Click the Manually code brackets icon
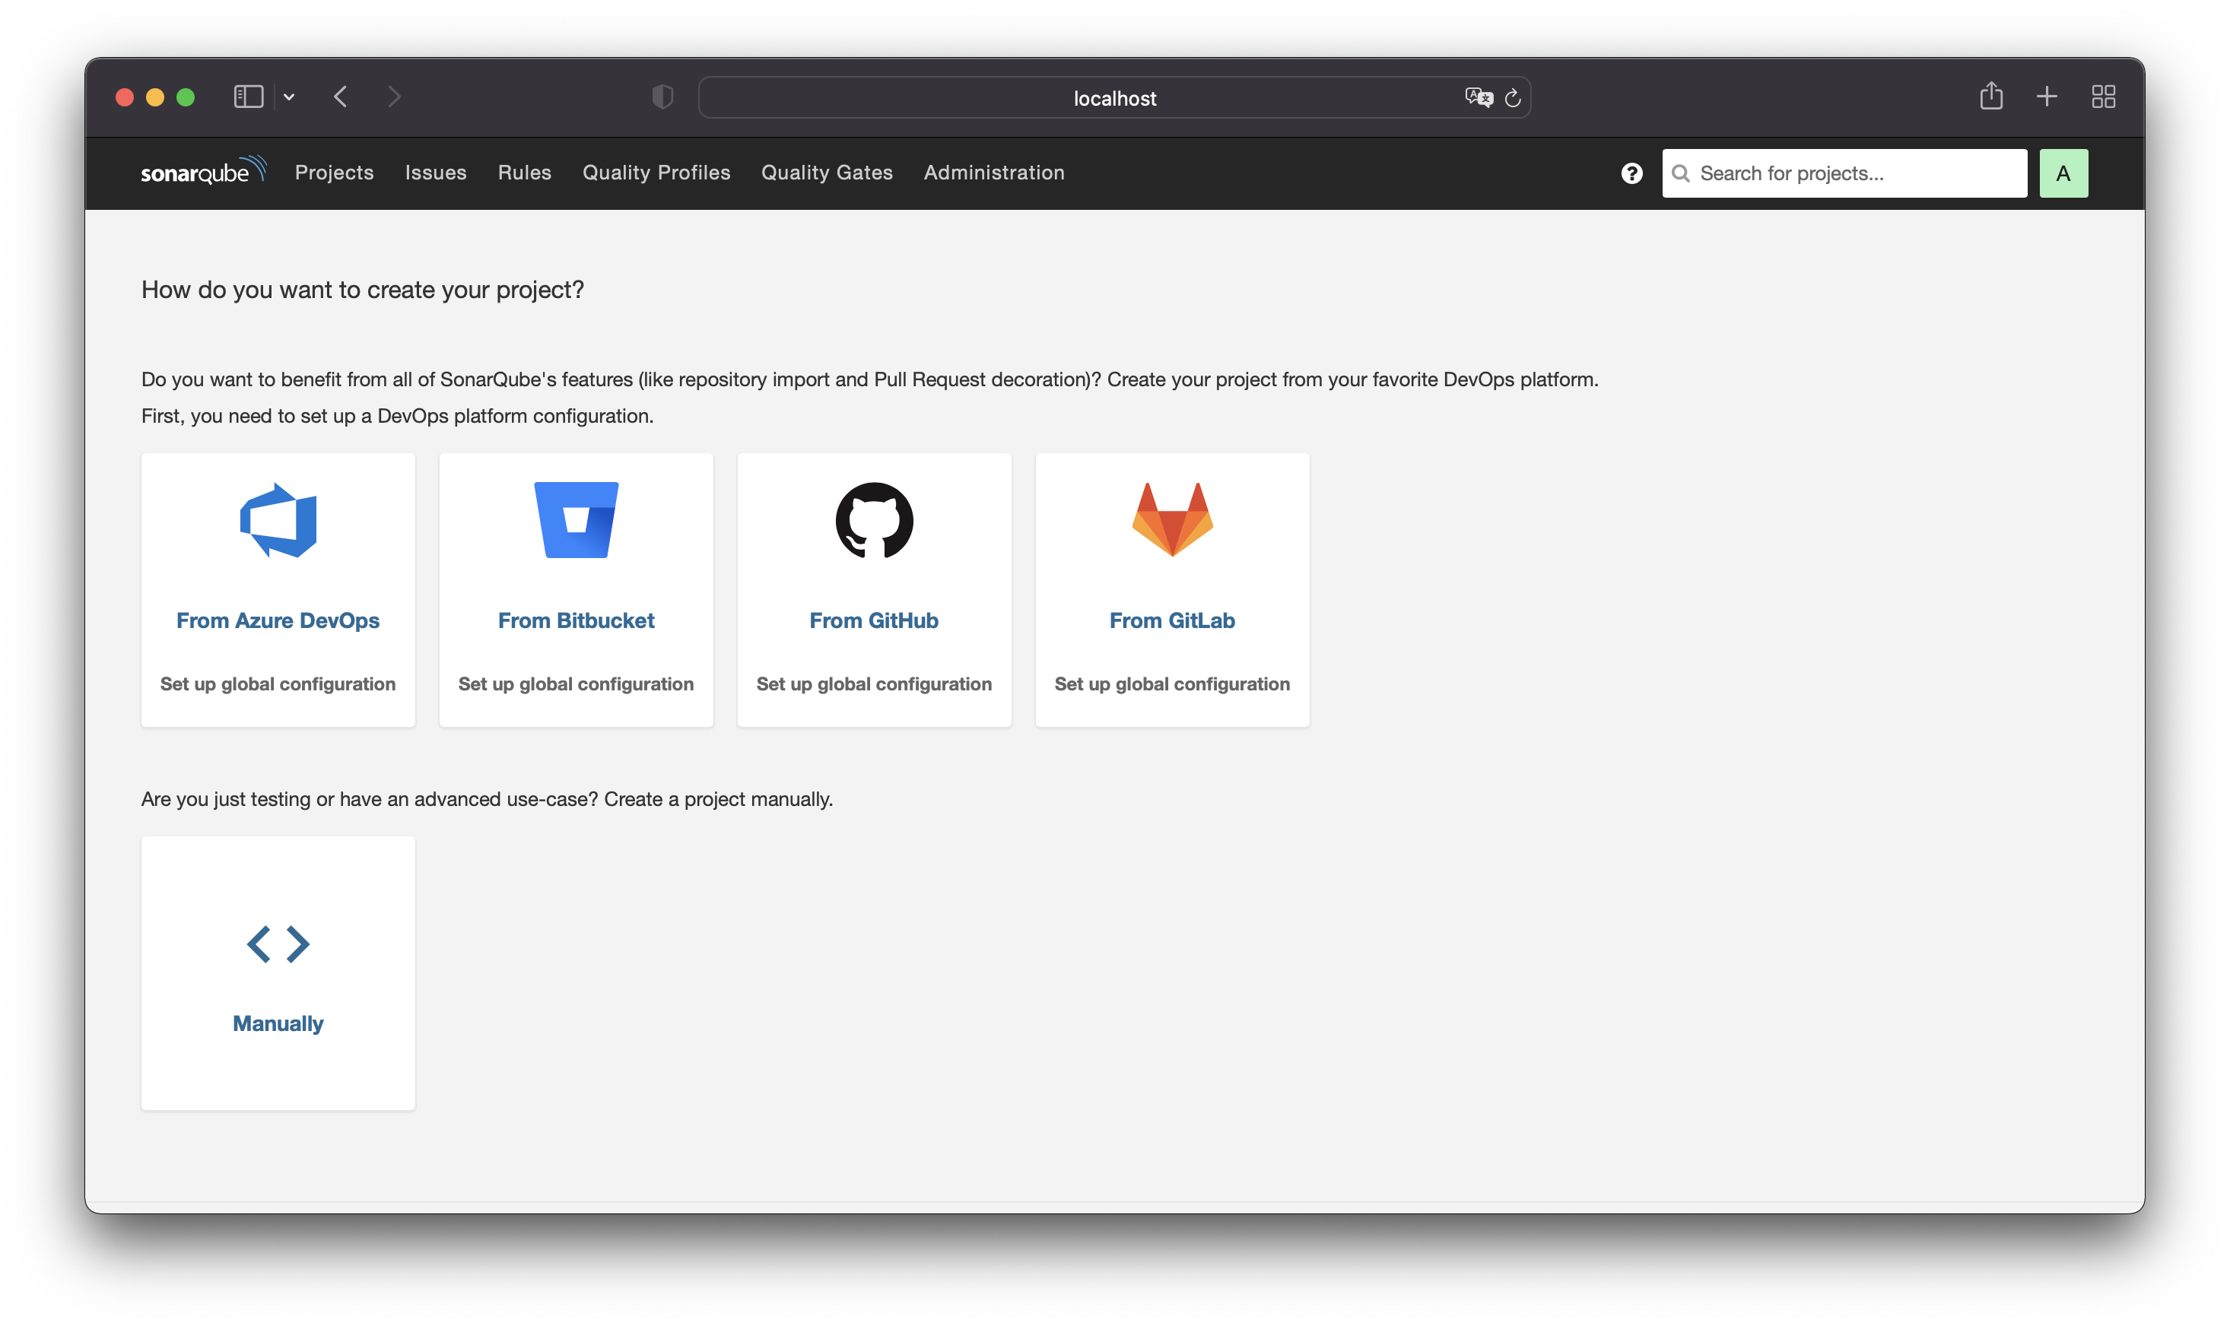The image size is (2230, 1326). (x=278, y=944)
